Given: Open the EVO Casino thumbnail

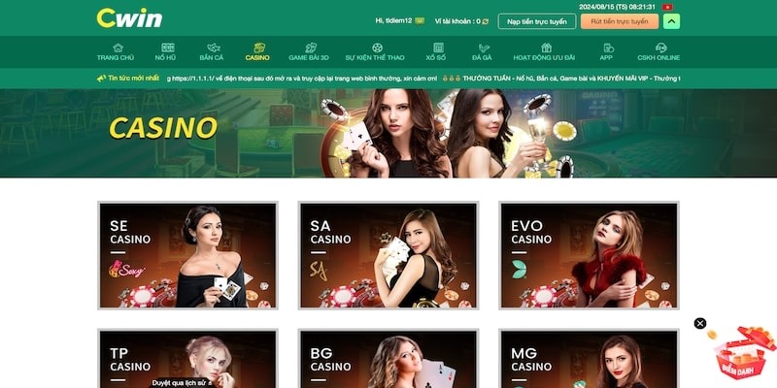Looking at the screenshot, I should [x=589, y=255].
